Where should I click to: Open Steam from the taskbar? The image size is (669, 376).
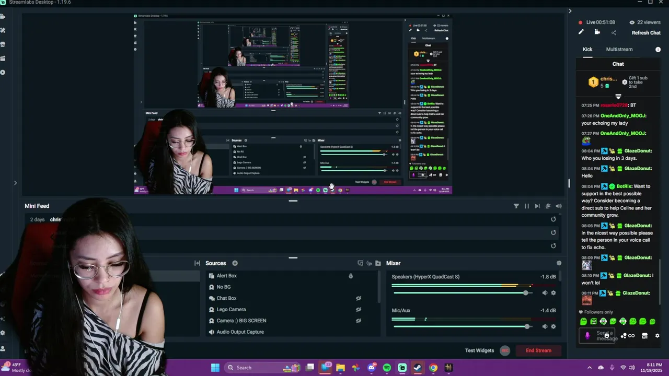(418, 368)
